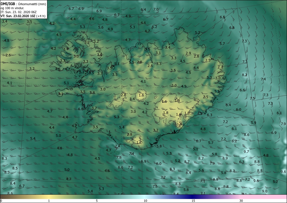287x203 pixels.
Task: Click the 'og 100 m vindur.' legend line
Action: pyautogui.click(x=12, y=8)
